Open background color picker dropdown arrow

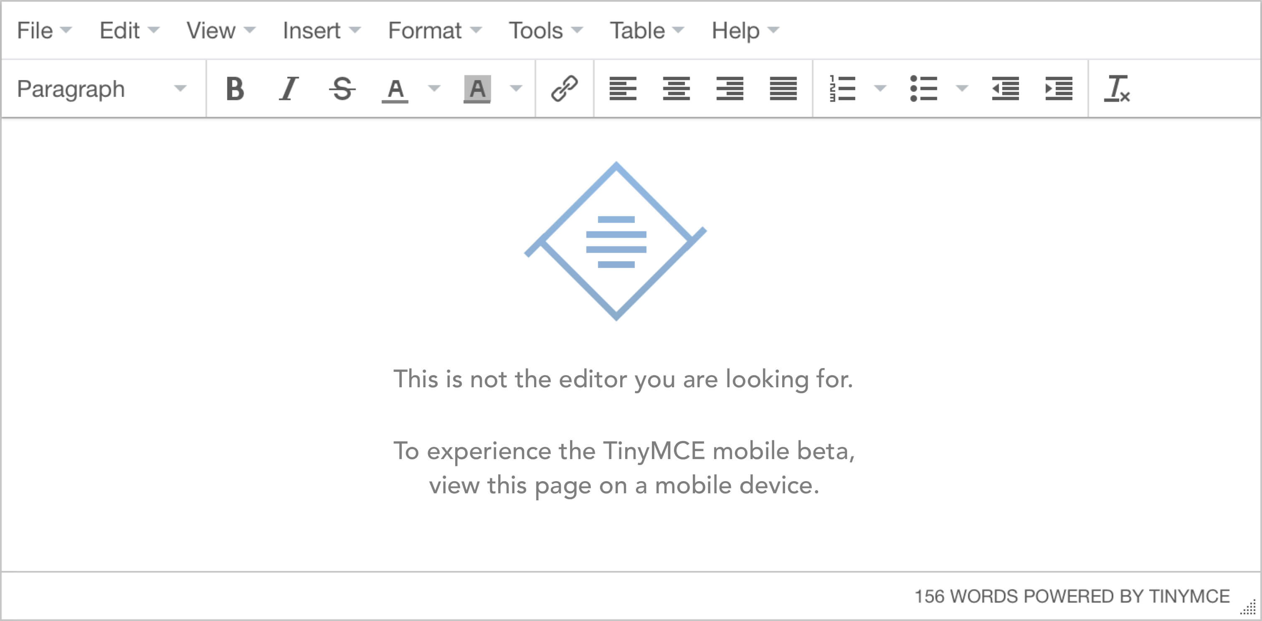516,88
